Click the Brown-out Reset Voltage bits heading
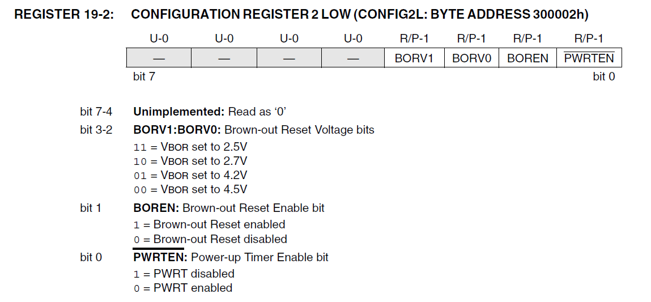 click(x=254, y=130)
